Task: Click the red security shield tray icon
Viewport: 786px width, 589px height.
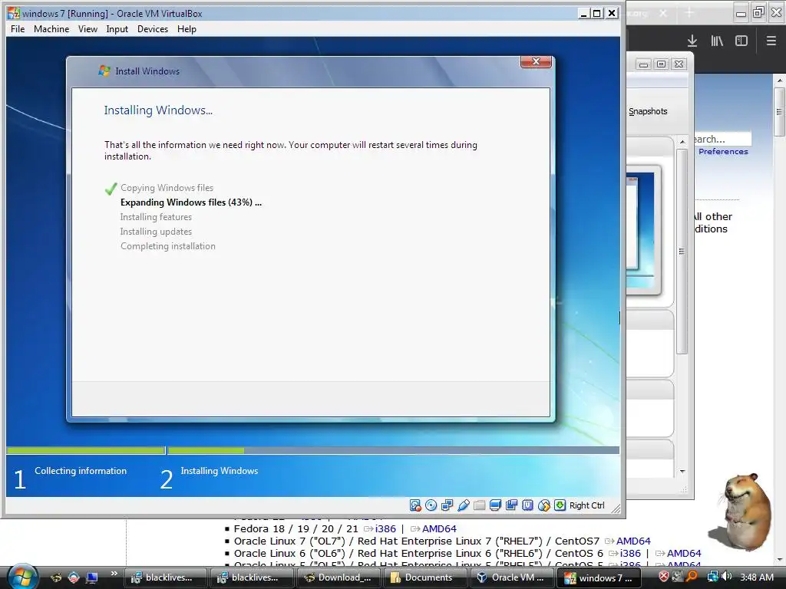Action: [664, 577]
